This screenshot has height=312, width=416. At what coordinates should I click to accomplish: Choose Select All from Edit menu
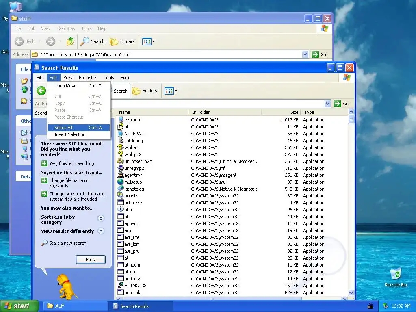point(78,128)
